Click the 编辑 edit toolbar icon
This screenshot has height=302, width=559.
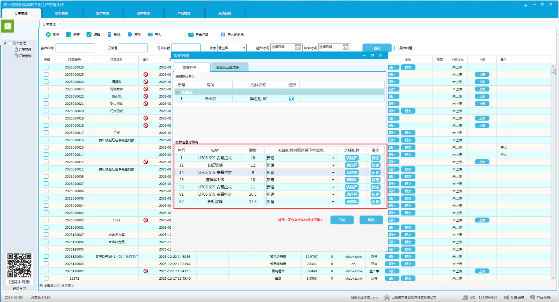pos(89,35)
